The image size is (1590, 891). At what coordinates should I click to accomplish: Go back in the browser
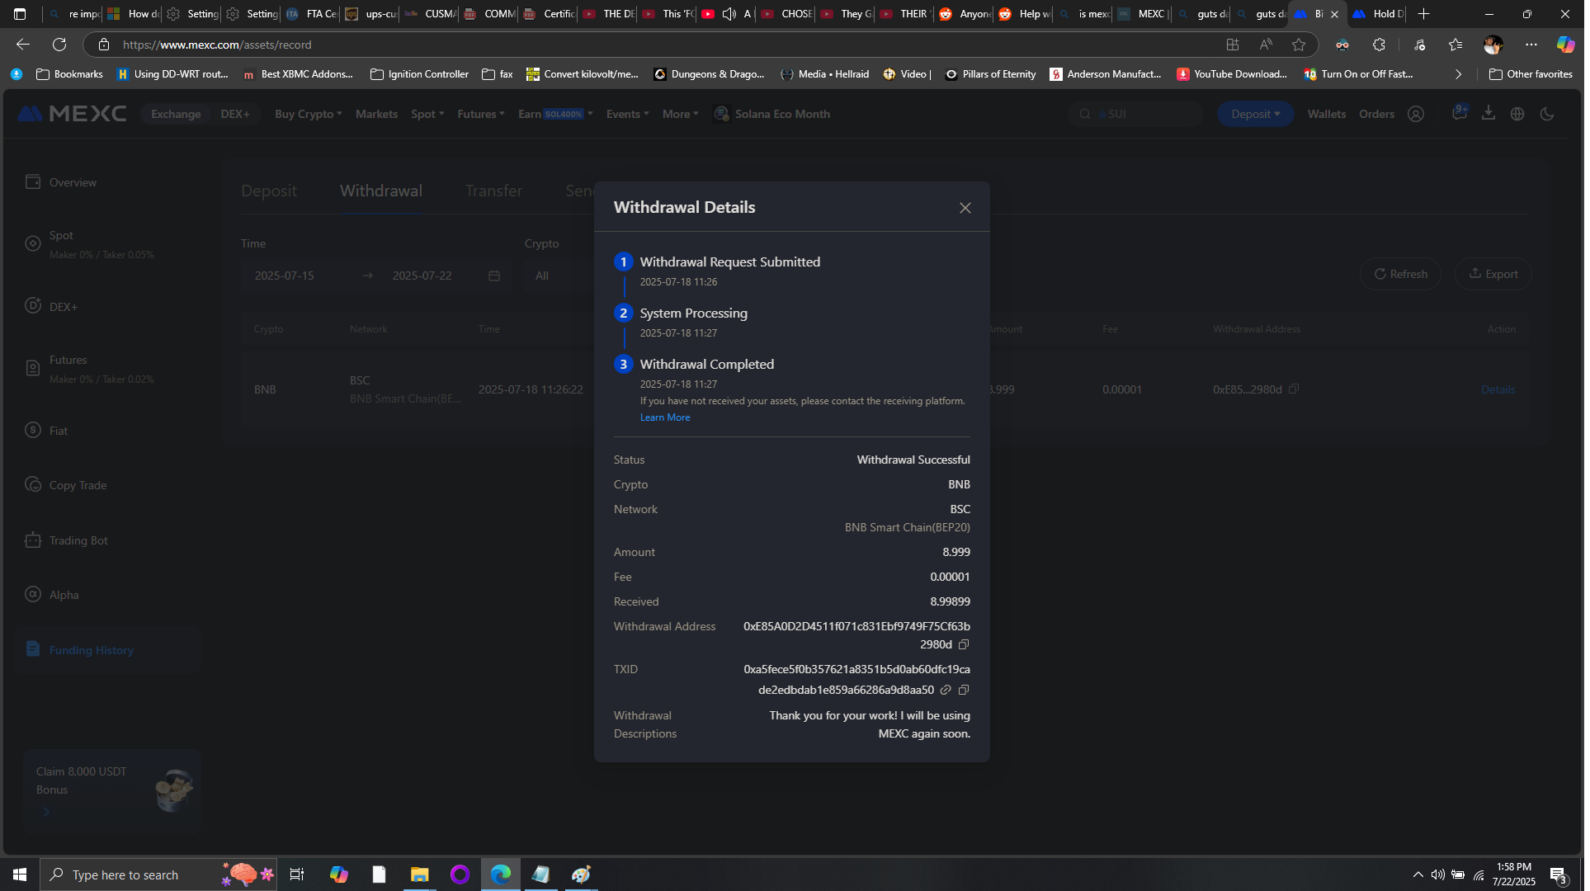(x=23, y=45)
